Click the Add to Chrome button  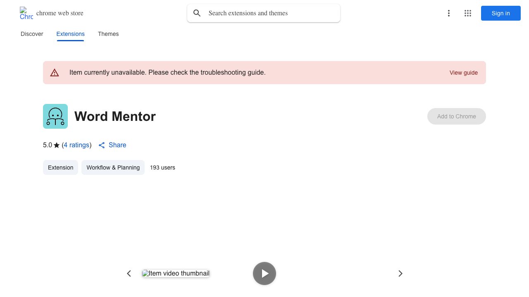[x=456, y=116]
